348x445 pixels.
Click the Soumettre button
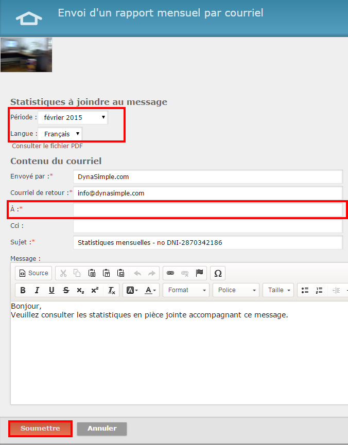point(40,429)
